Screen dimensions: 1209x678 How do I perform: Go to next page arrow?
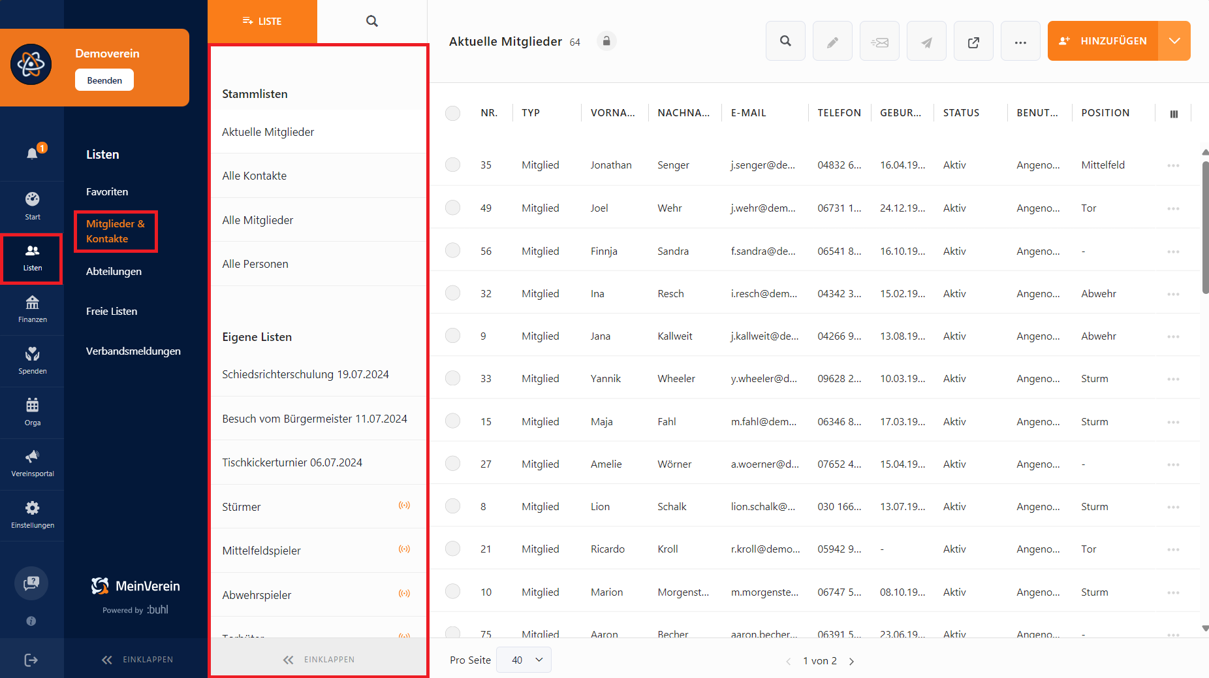(x=851, y=661)
